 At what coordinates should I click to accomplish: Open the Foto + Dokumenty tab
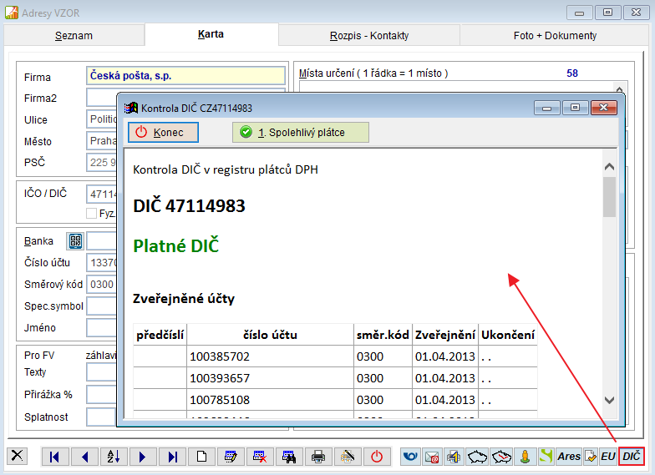(555, 35)
